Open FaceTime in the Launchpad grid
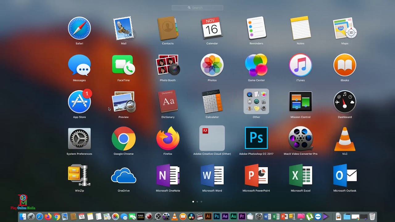This screenshot has width=395, height=222. pyautogui.click(x=123, y=65)
